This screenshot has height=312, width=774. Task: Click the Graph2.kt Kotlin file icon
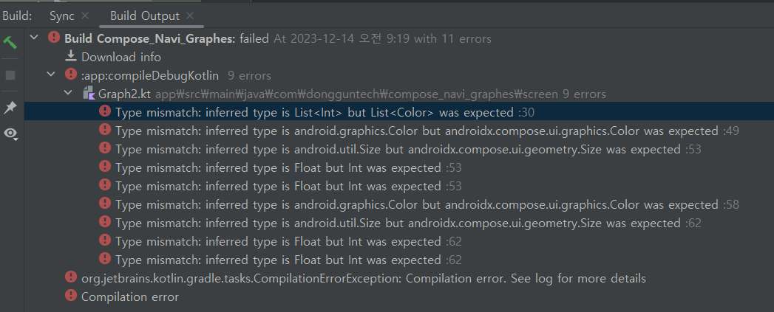[x=89, y=94]
